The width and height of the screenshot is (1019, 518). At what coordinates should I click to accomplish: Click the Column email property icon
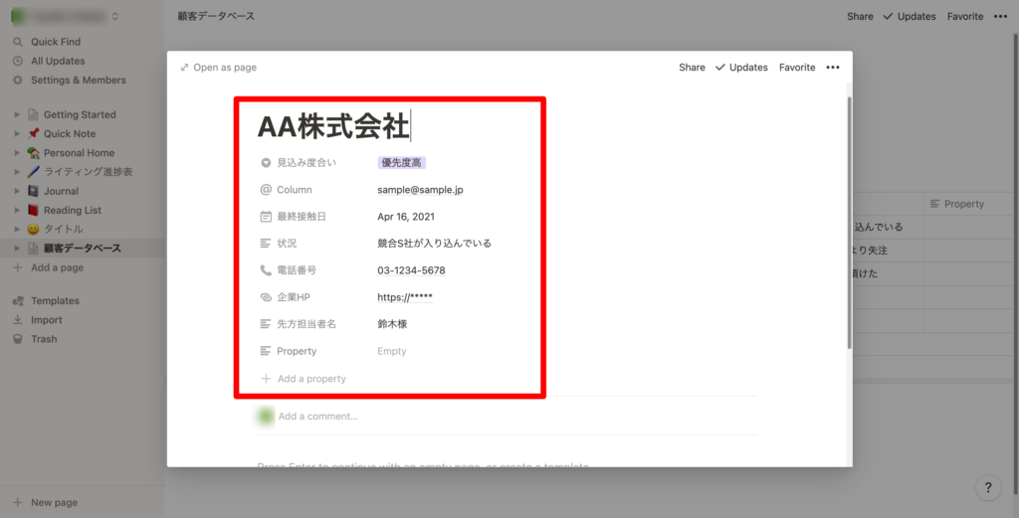click(265, 190)
